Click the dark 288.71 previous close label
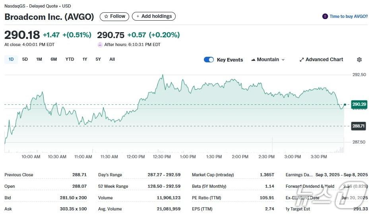The image size is (372, 214). 358,126
